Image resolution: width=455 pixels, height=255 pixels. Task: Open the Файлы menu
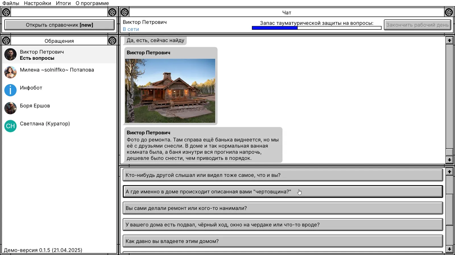[11, 3]
